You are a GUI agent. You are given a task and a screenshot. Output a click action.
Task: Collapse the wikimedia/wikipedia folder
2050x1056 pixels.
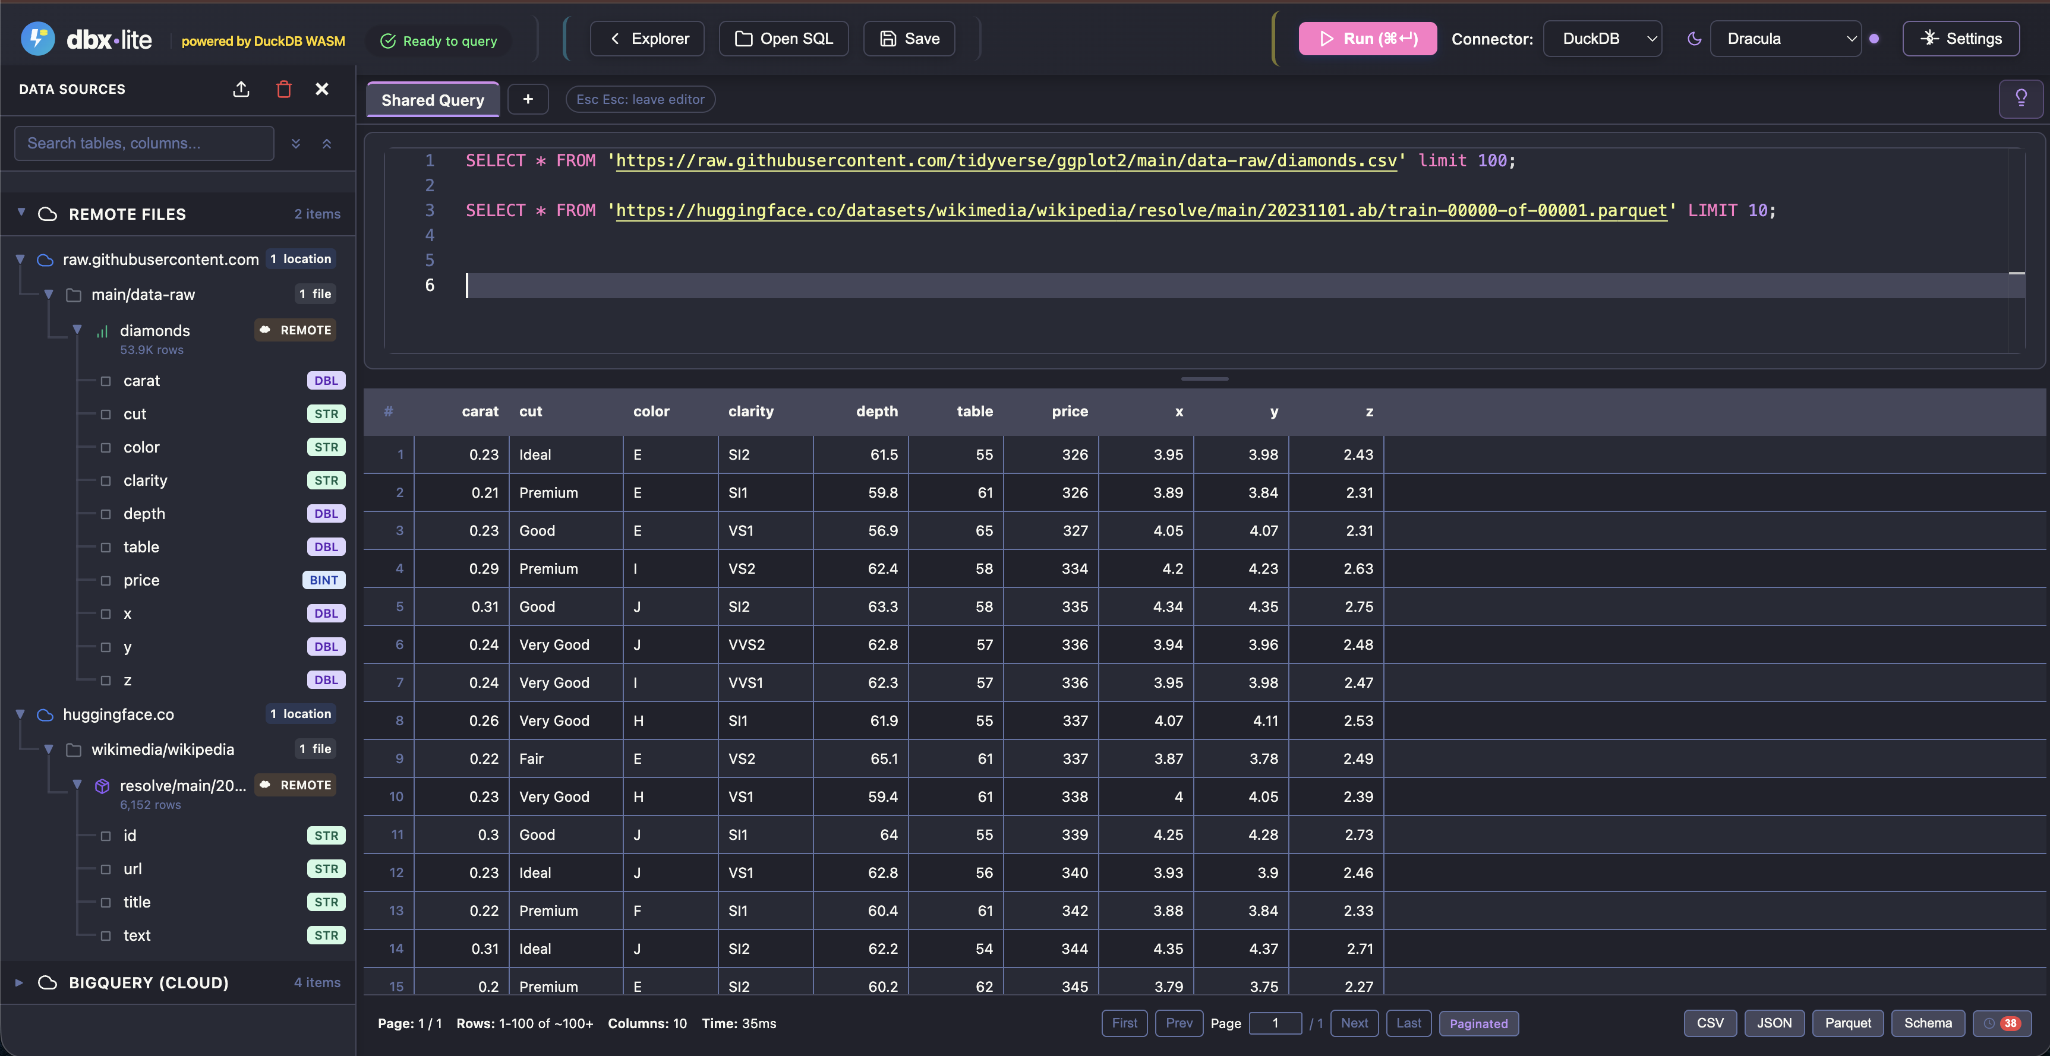(49, 749)
